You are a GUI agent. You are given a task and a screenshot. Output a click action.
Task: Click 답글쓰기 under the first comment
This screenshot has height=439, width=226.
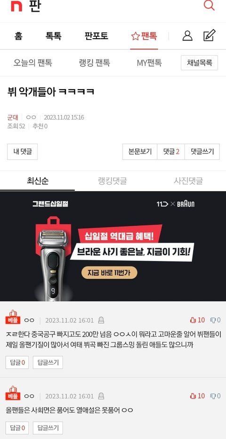pos(48,363)
